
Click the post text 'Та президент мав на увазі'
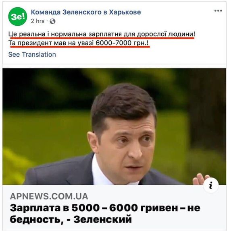(x=51, y=43)
